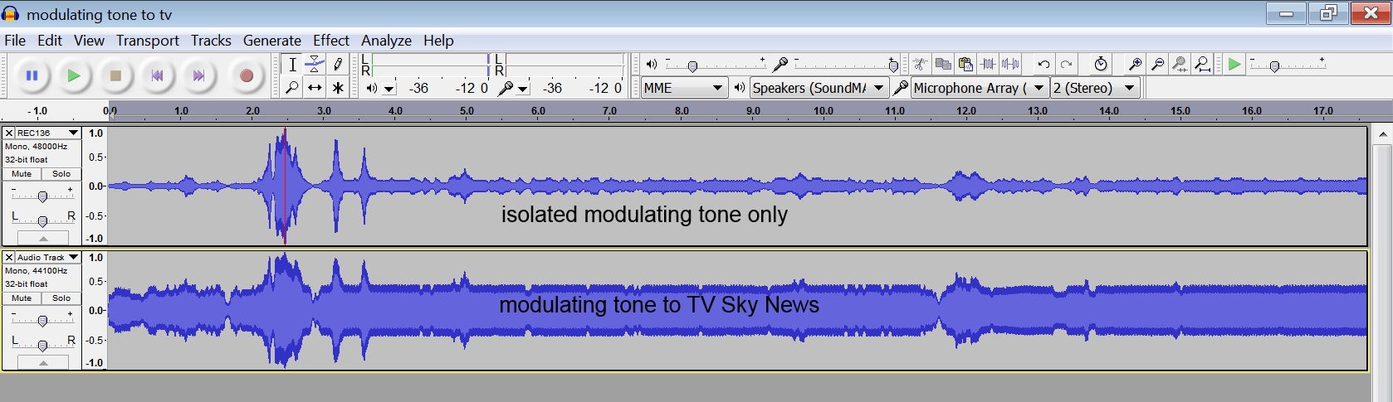1393x402 pixels.
Task: Select the Envelope tool
Action: [315, 64]
